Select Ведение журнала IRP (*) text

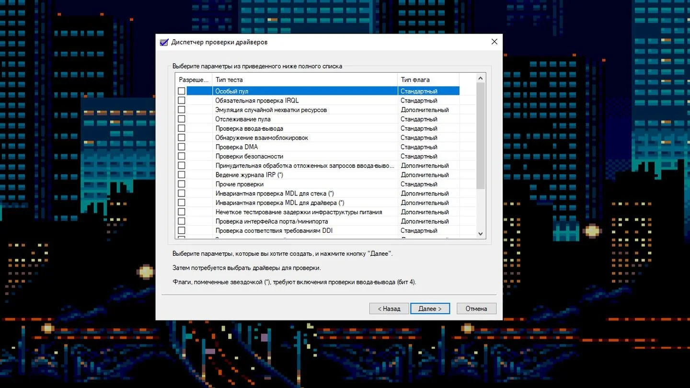coord(249,175)
